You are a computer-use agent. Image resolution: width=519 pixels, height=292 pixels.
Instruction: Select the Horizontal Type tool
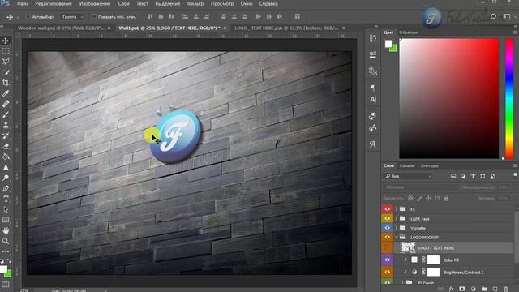click(x=6, y=199)
